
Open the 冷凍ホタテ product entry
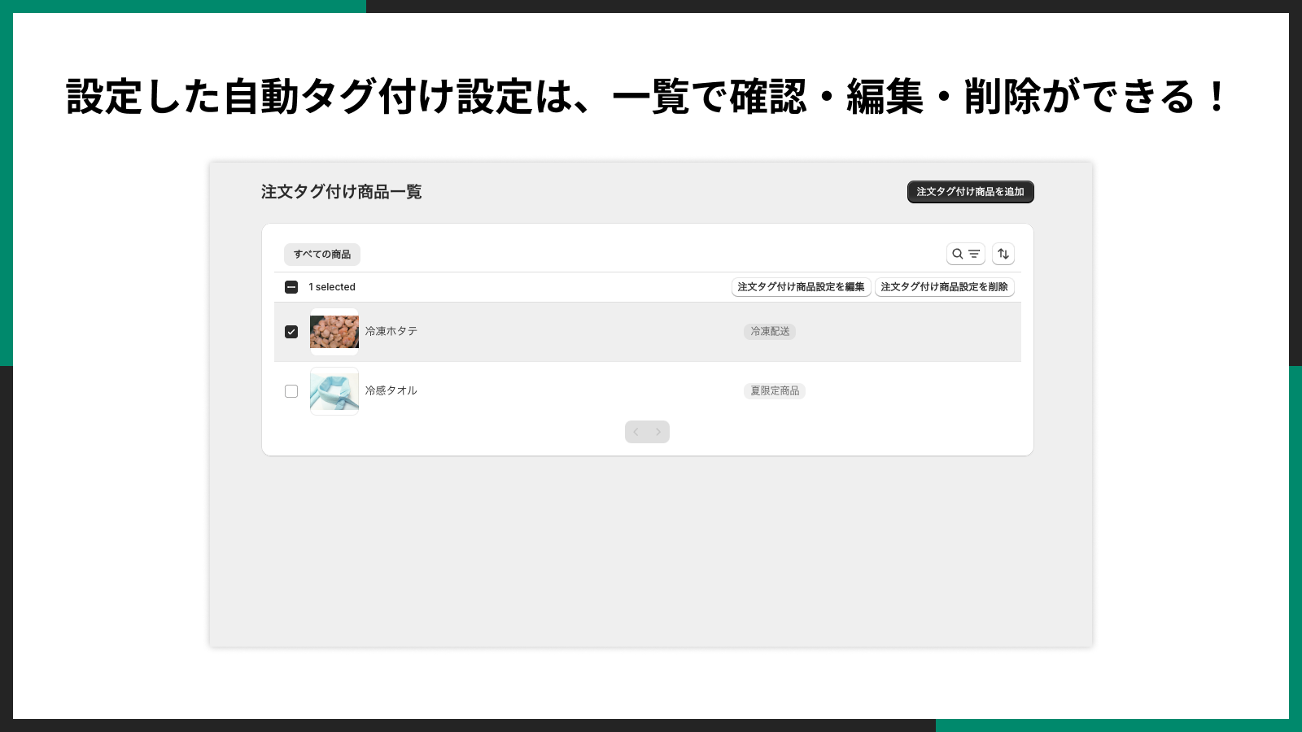click(x=391, y=331)
